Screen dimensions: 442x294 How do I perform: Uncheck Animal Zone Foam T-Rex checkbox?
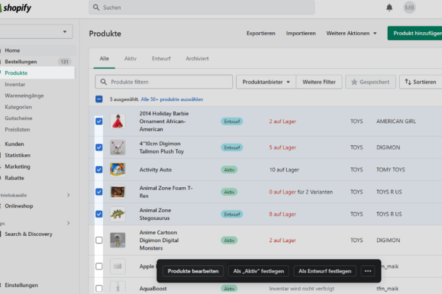(x=99, y=192)
